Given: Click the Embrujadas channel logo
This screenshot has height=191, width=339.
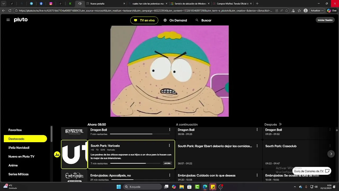Looking at the screenshot, I should 74,176.
